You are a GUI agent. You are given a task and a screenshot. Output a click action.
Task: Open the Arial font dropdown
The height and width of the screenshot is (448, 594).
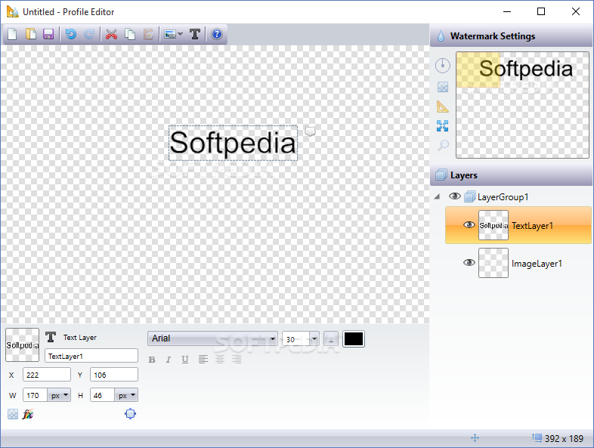(212, 338)
